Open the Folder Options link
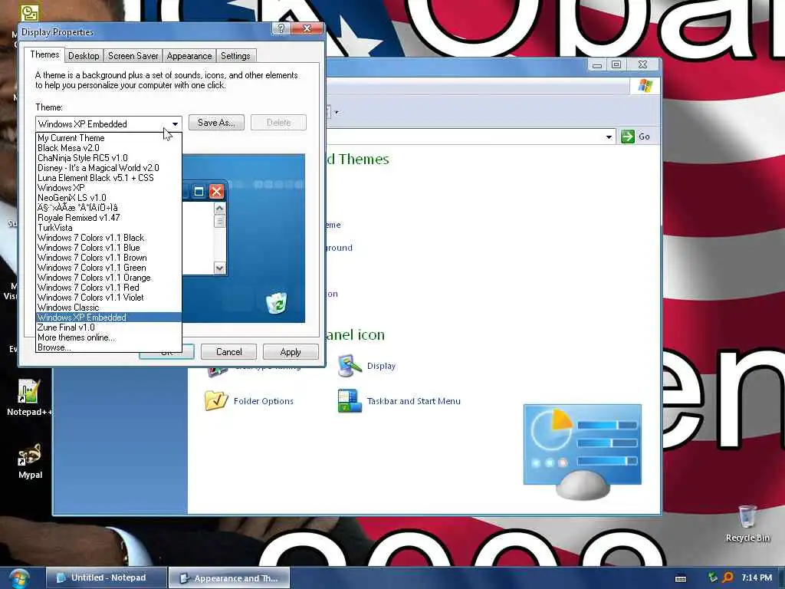Image resolution: width=785 pixels, height=589 pixels. point(264,401)
